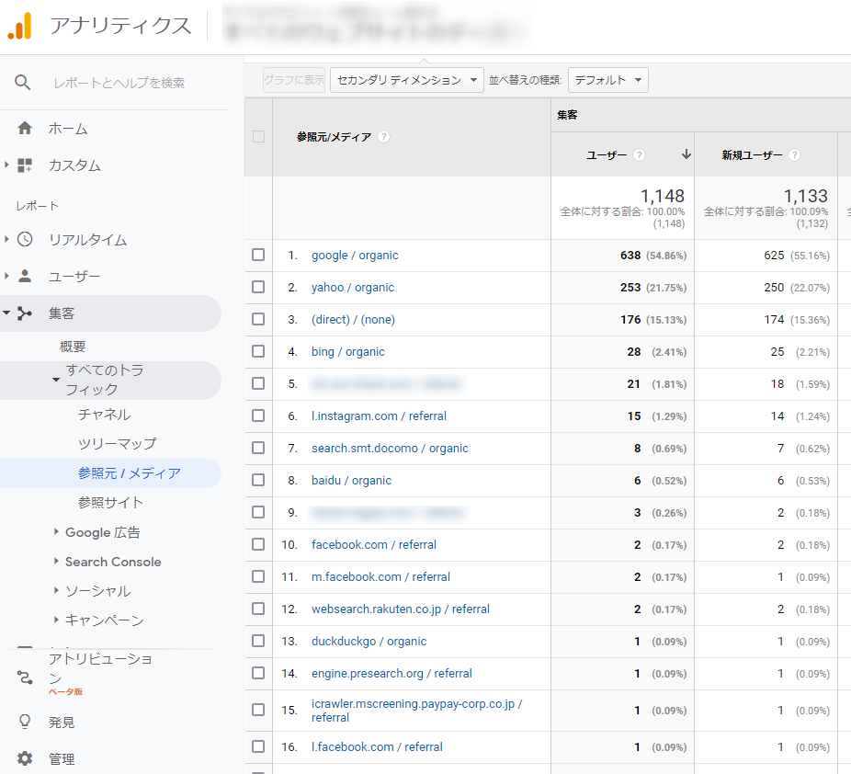Open the m.facebook.com / referral link
Screen dimensions: 851x774
(381, 577)
